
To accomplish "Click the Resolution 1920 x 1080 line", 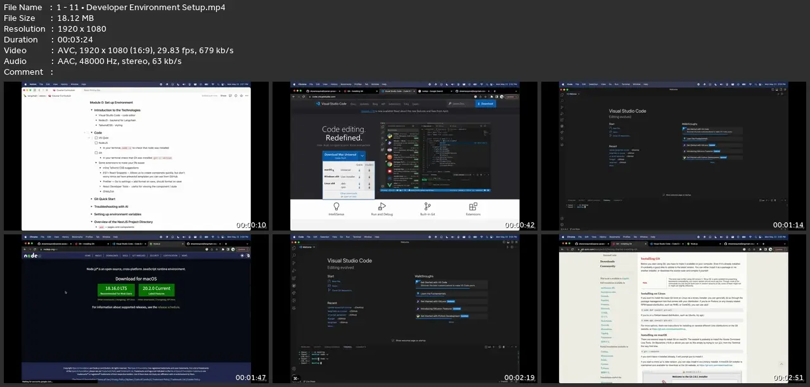I will tap(55, 29).
